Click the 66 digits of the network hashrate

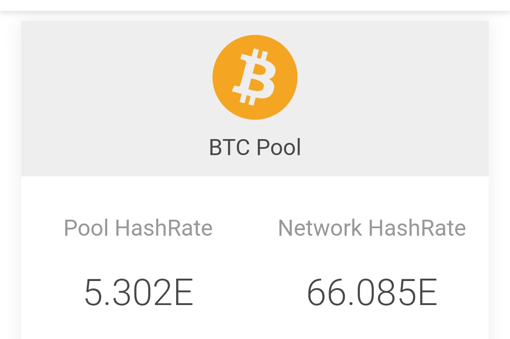tap(325, 292)
